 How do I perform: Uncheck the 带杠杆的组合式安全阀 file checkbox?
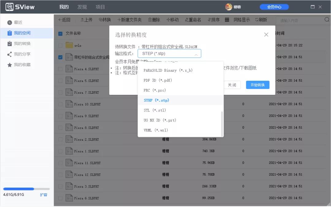[60, 57]
